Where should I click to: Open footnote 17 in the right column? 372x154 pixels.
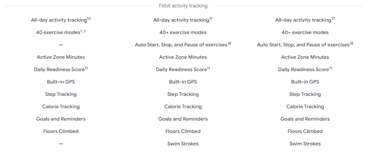pyautogui.click(x=333, y=19)
